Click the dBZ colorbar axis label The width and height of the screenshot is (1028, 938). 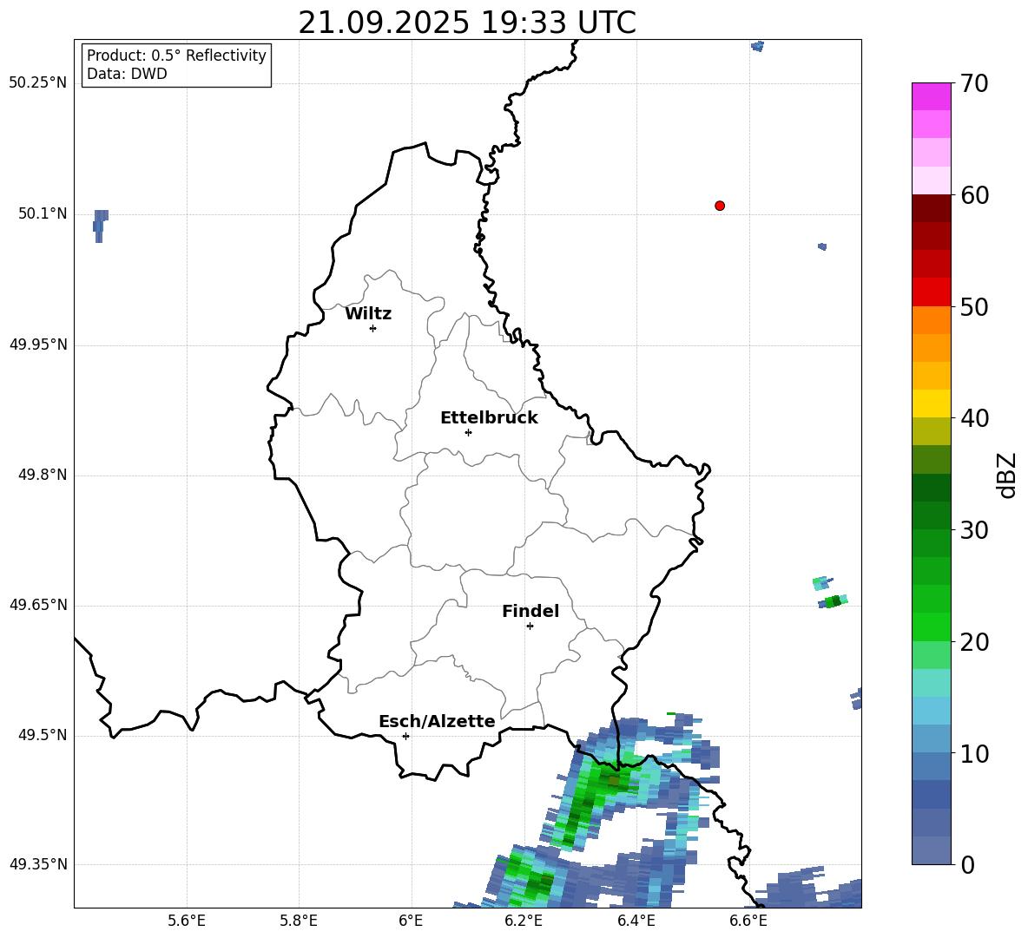(1008, 475)
